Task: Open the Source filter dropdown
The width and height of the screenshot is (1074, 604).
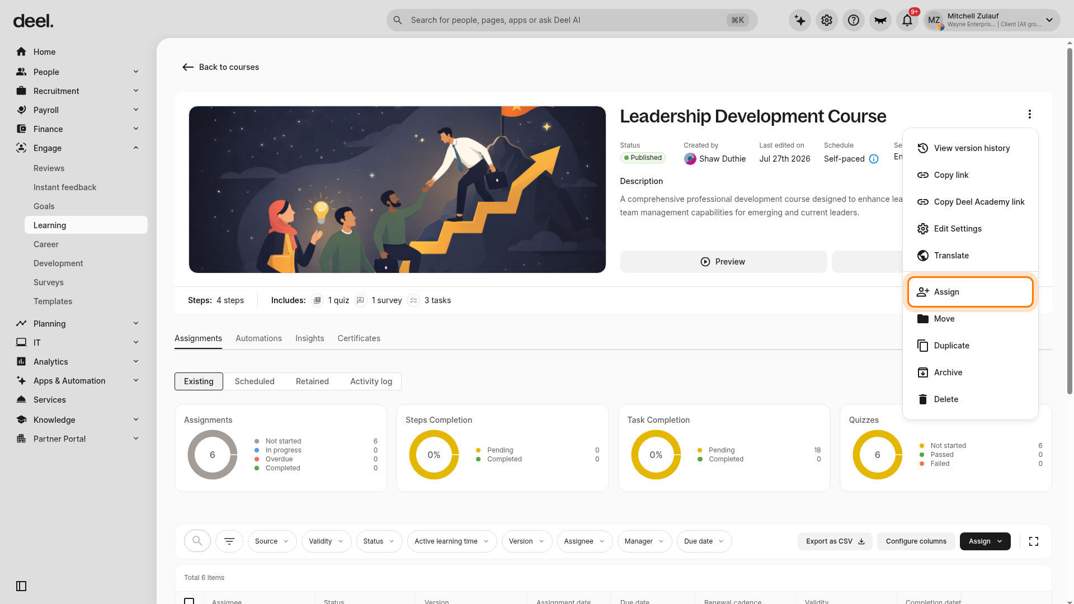Action: pyautogui.click(x=272, y=541)
